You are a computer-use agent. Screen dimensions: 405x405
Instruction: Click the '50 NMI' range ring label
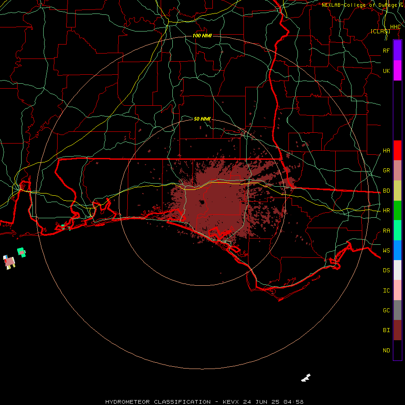pyautogui.click(x=202, y=119)
